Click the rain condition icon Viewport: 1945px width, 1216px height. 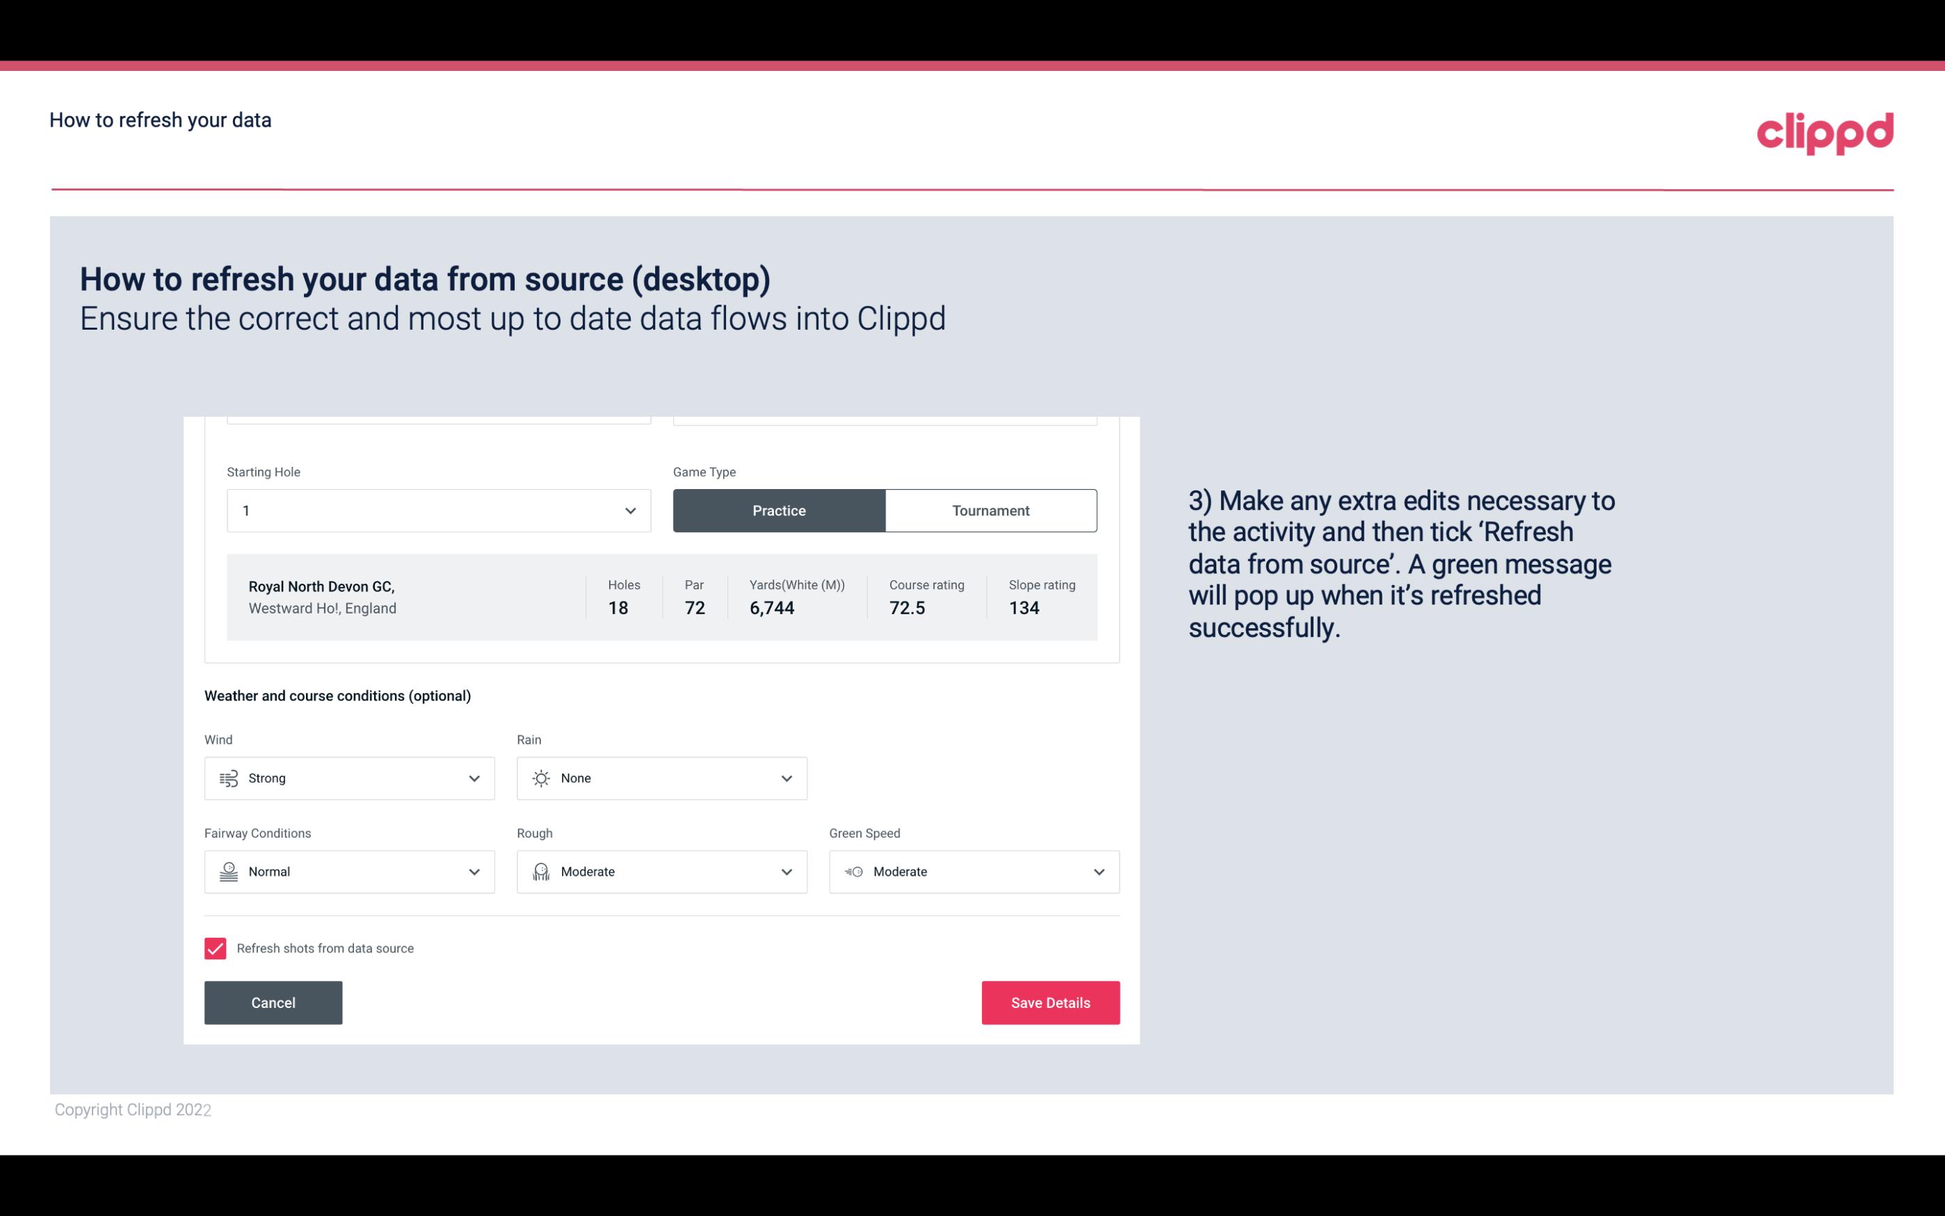pyautogui.click(x=540, y=778)
